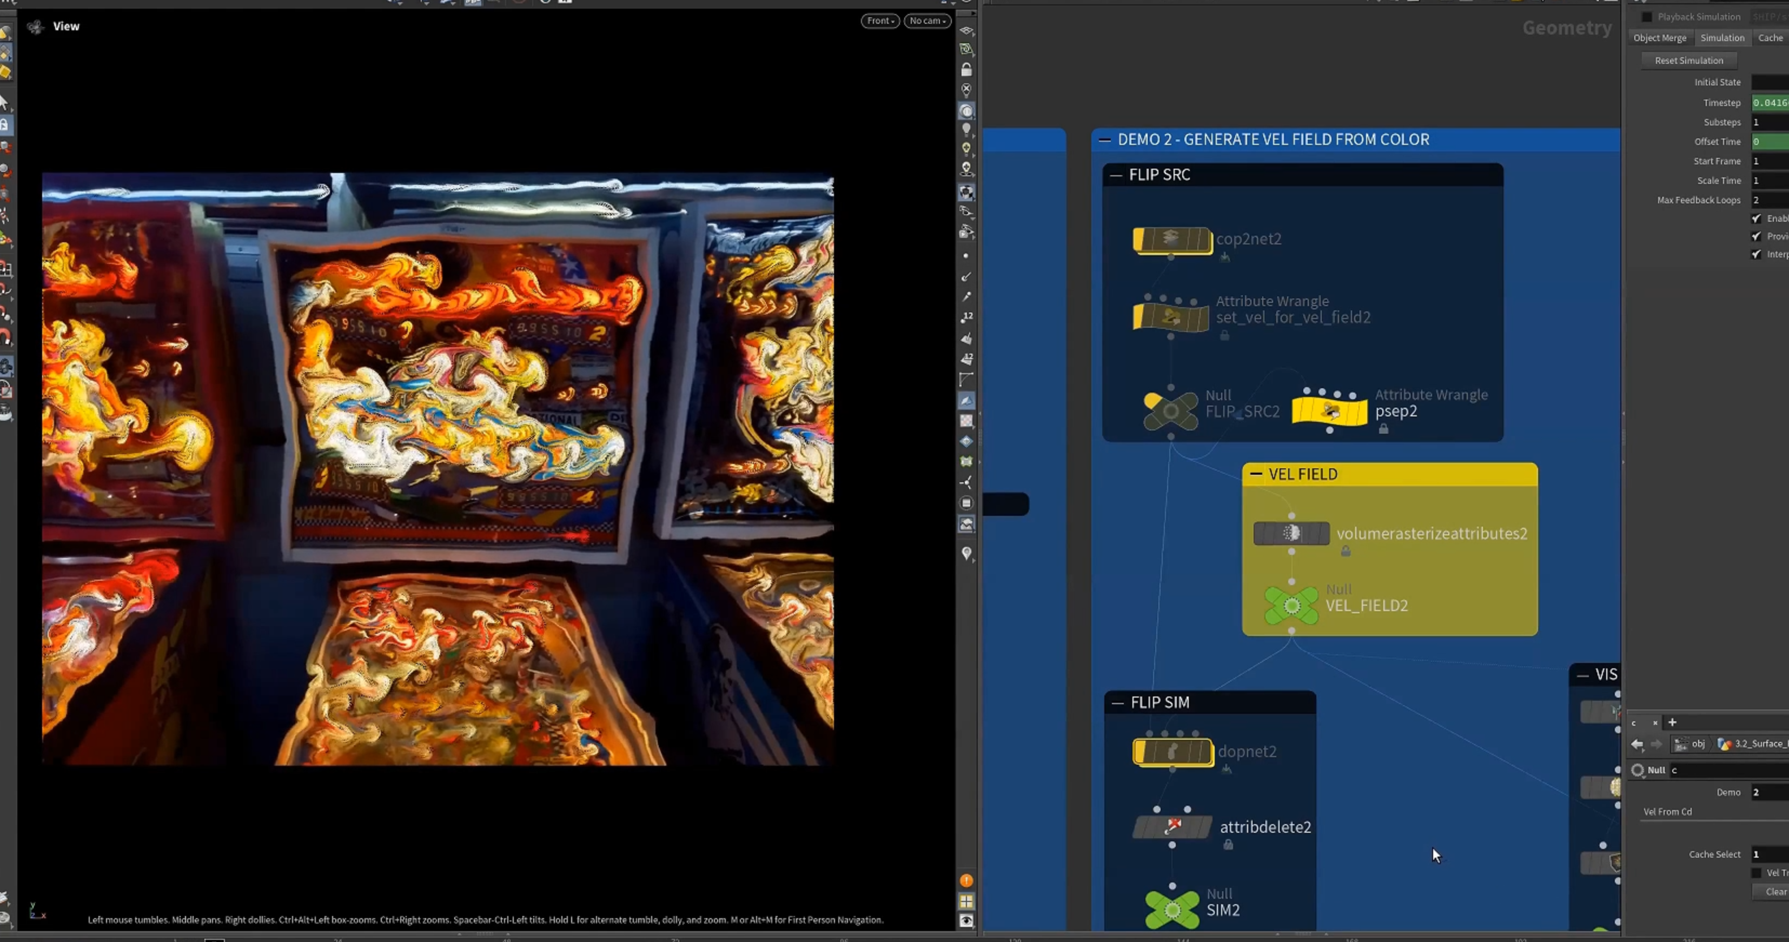1789x942 pixels.
Task: Toggle the Playback Simulation checkbox
Action: pos(1647,17)
